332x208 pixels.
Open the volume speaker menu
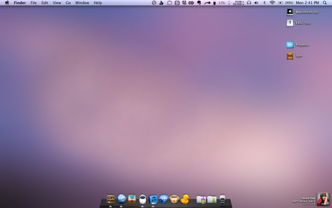[x=256, y=3]
